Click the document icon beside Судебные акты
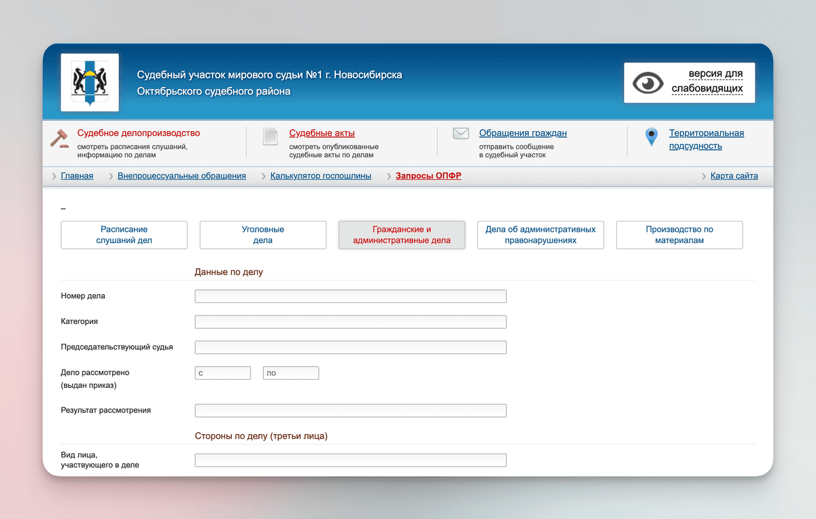 pyautogui.click(x=270, y=137)
